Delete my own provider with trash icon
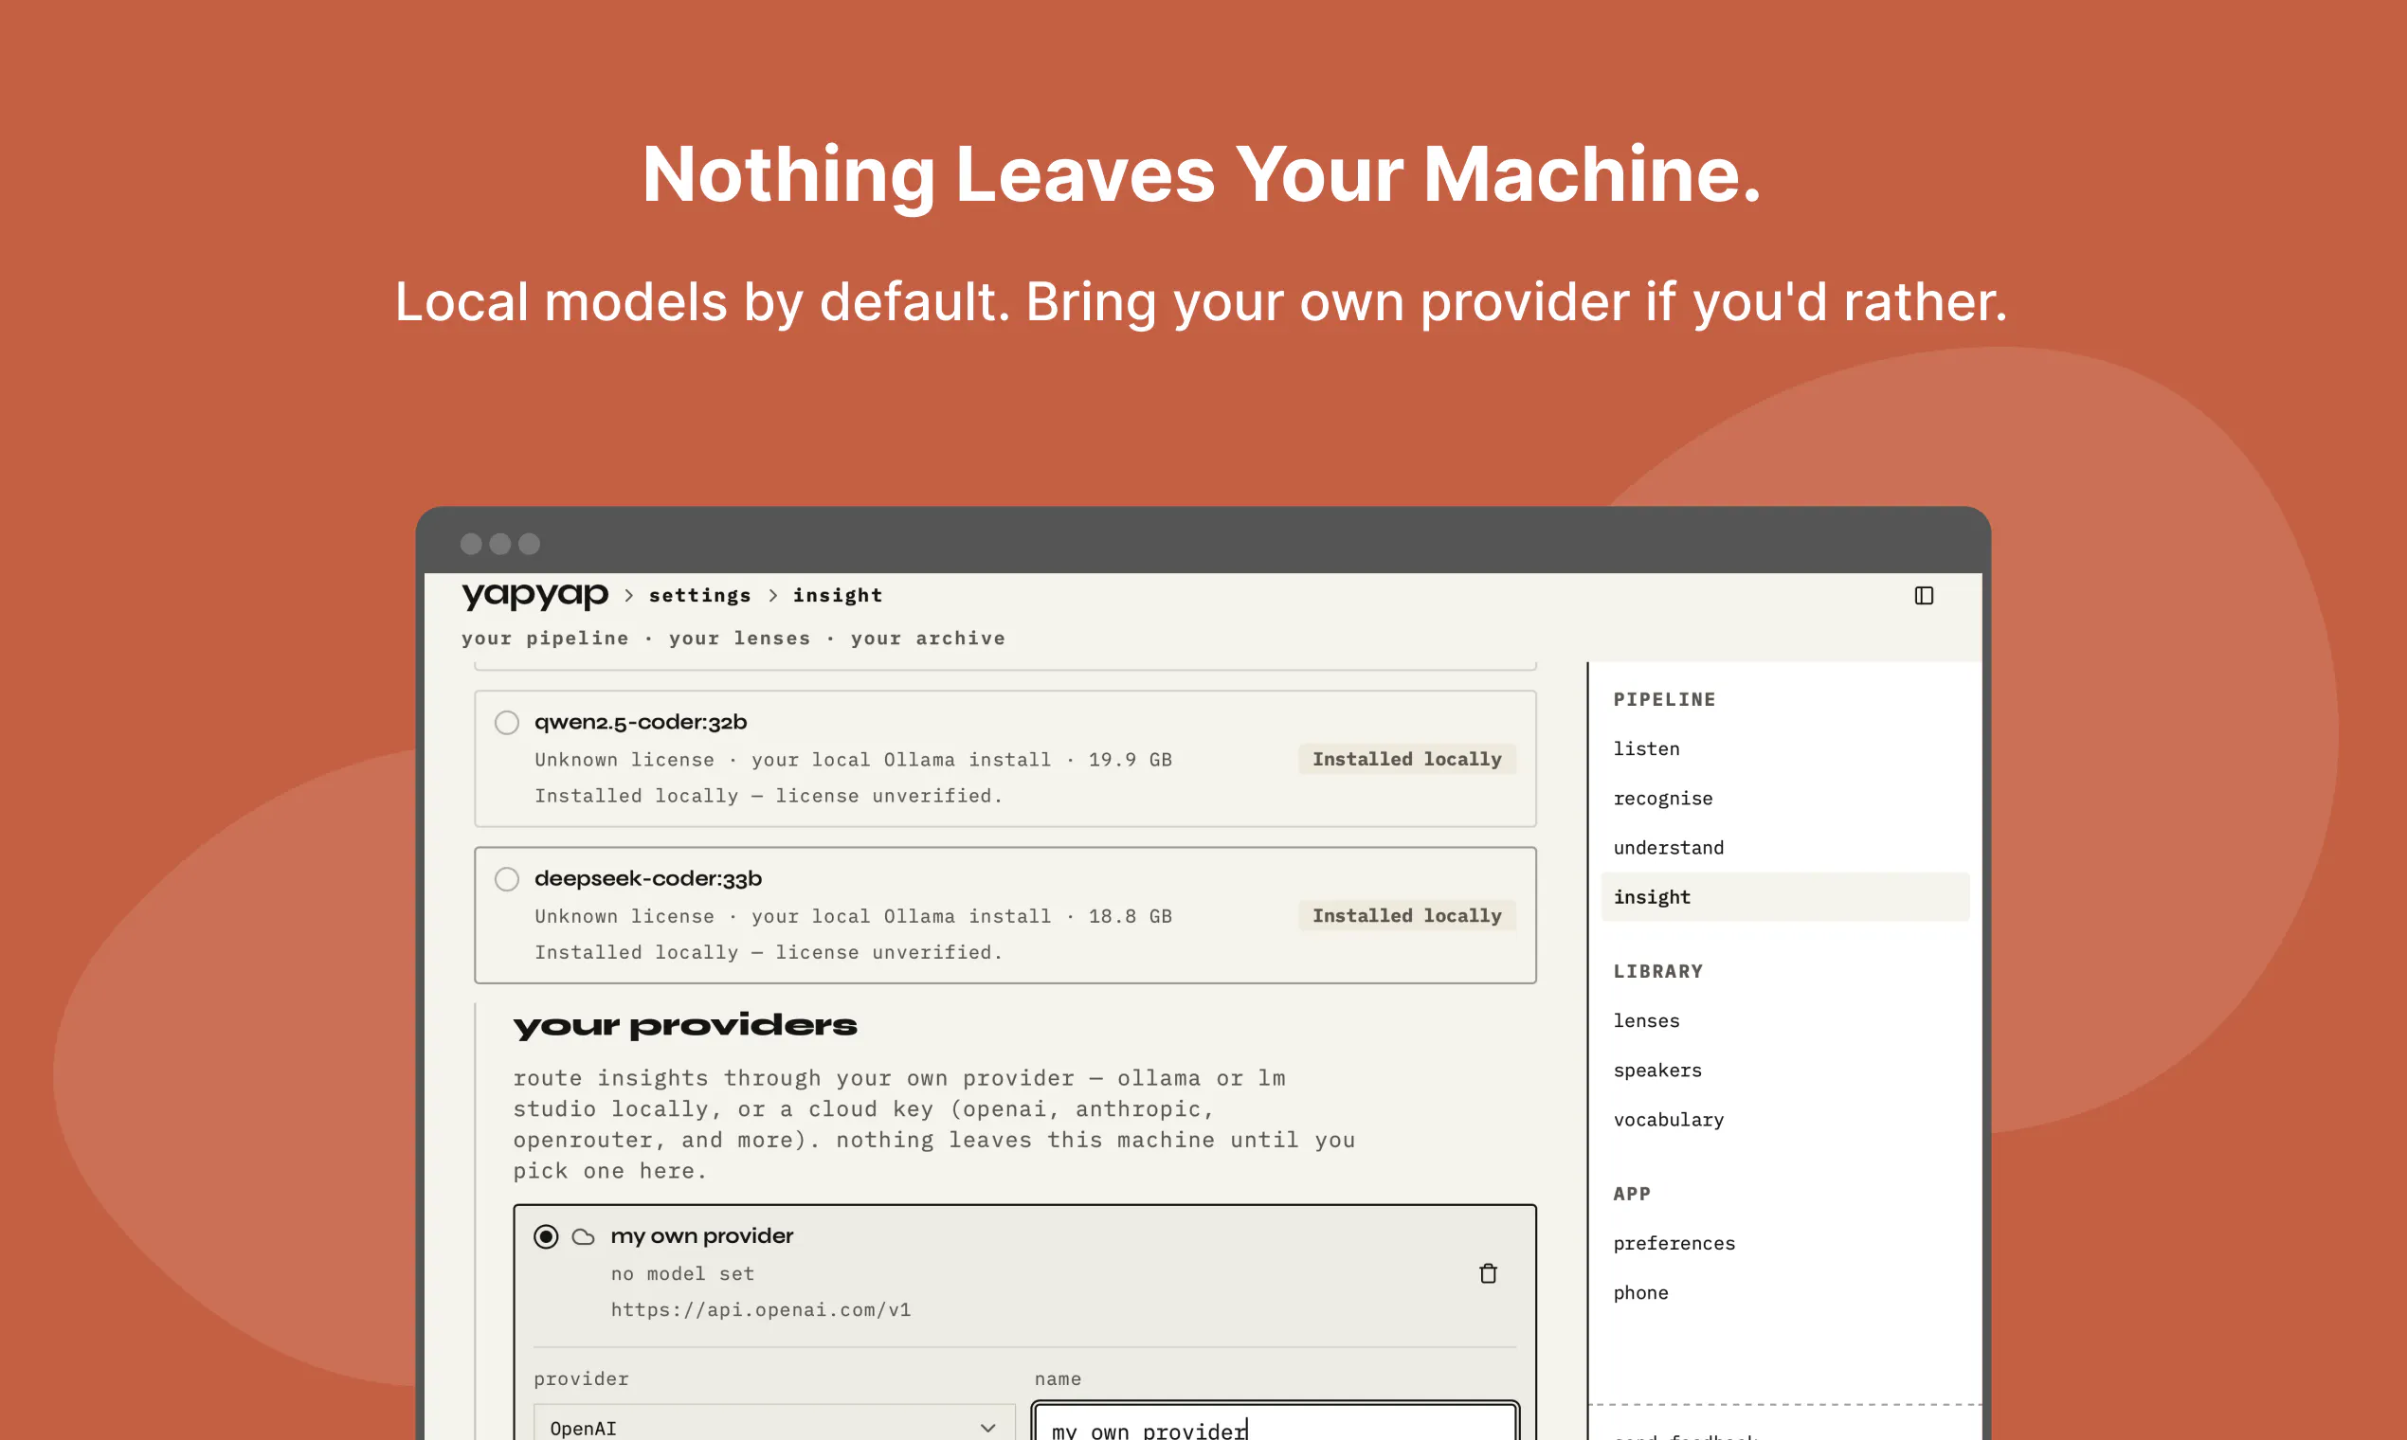The image size is (2407, 1440). click(1488, 1273)
